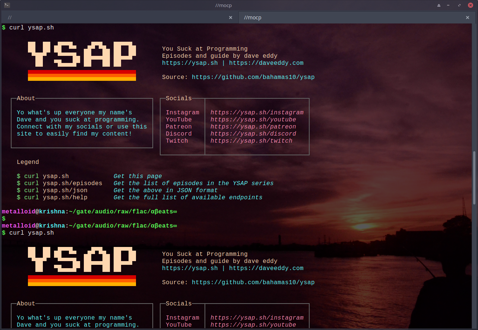
Task: Open the https://ysap.sh link in the second output
Action: [x=190, y=268]
